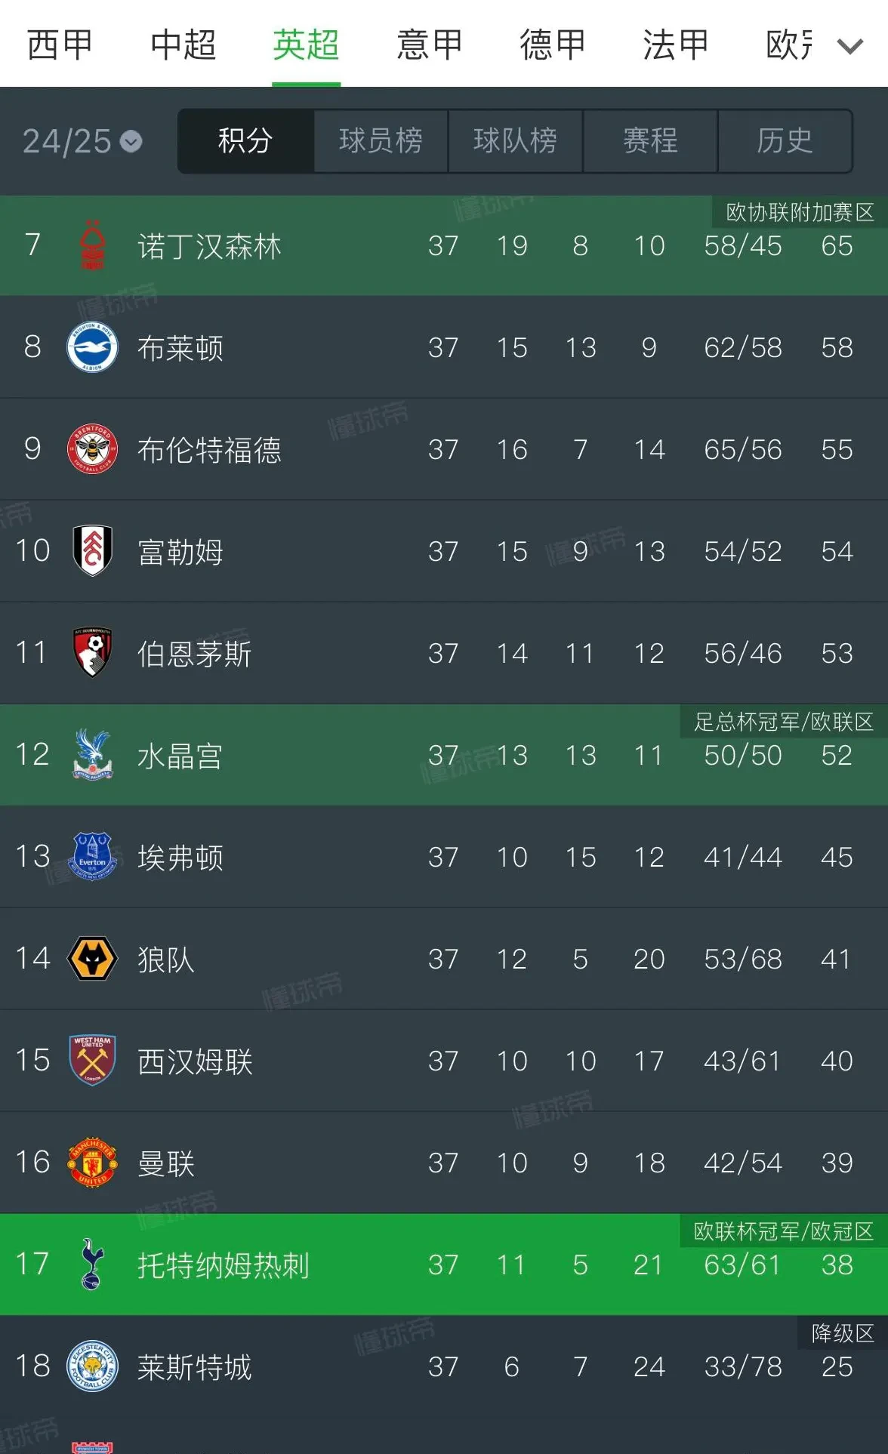
Task: Select the Manchester United red devil badge
Action: [92, 1163]
